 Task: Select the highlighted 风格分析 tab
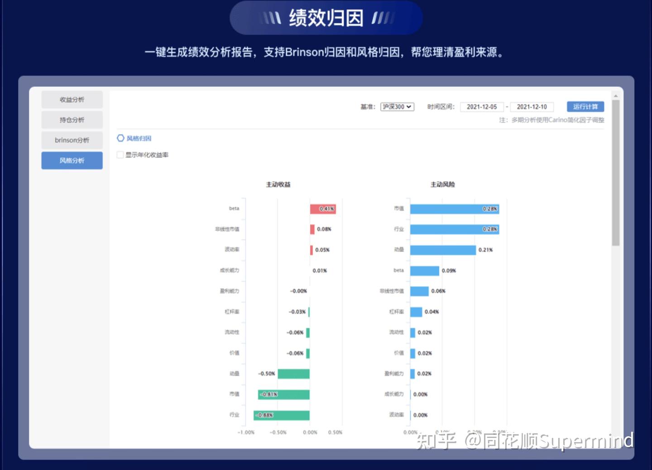pyautogui.click(x=72, y=160)
